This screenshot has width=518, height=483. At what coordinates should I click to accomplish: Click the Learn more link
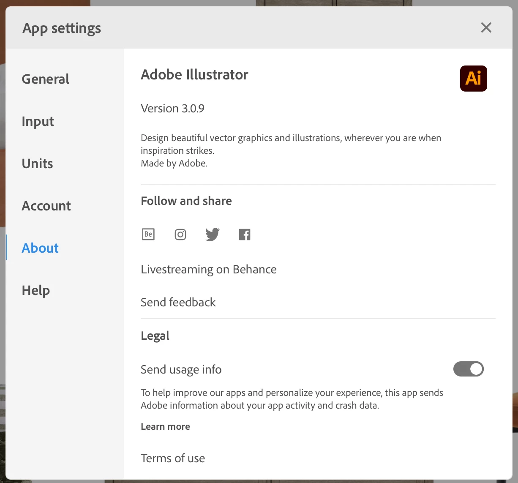coord(165,426)
